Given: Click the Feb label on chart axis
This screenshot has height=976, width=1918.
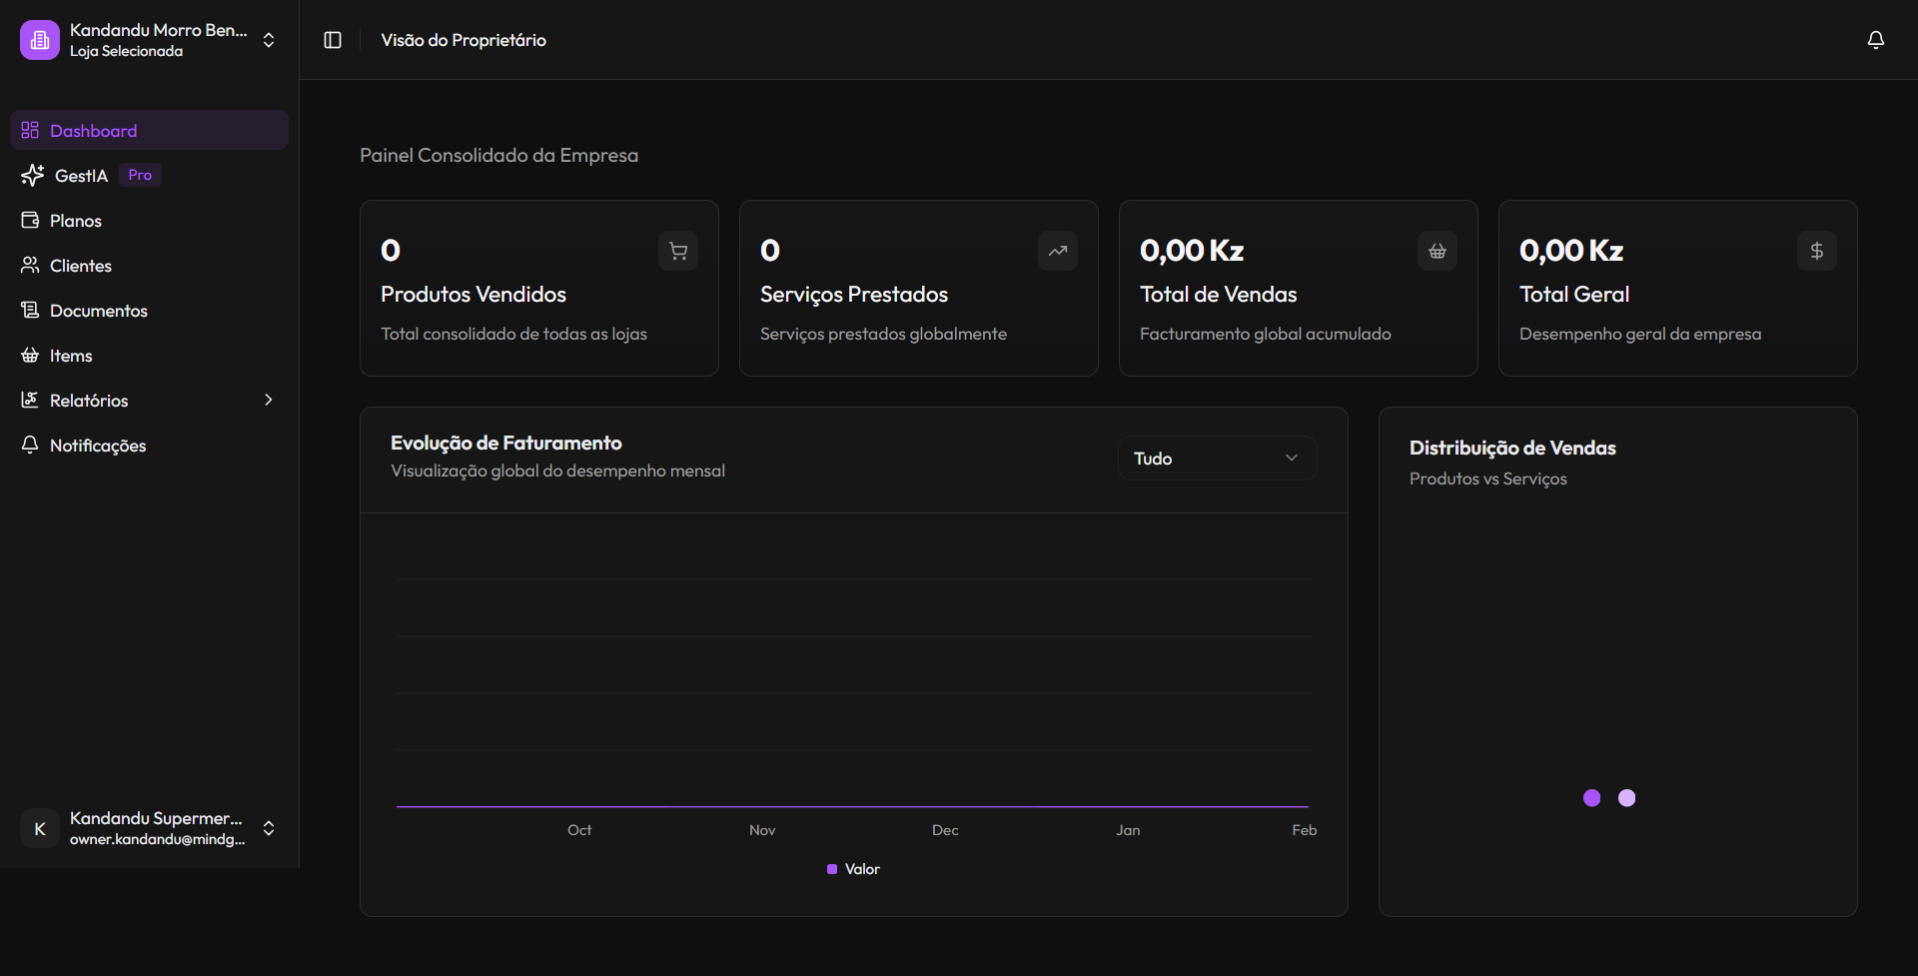Looking at the screenshot, I should click(1304, 830).
